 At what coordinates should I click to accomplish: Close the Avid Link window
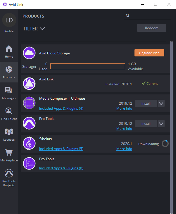[x=169, y=4]
